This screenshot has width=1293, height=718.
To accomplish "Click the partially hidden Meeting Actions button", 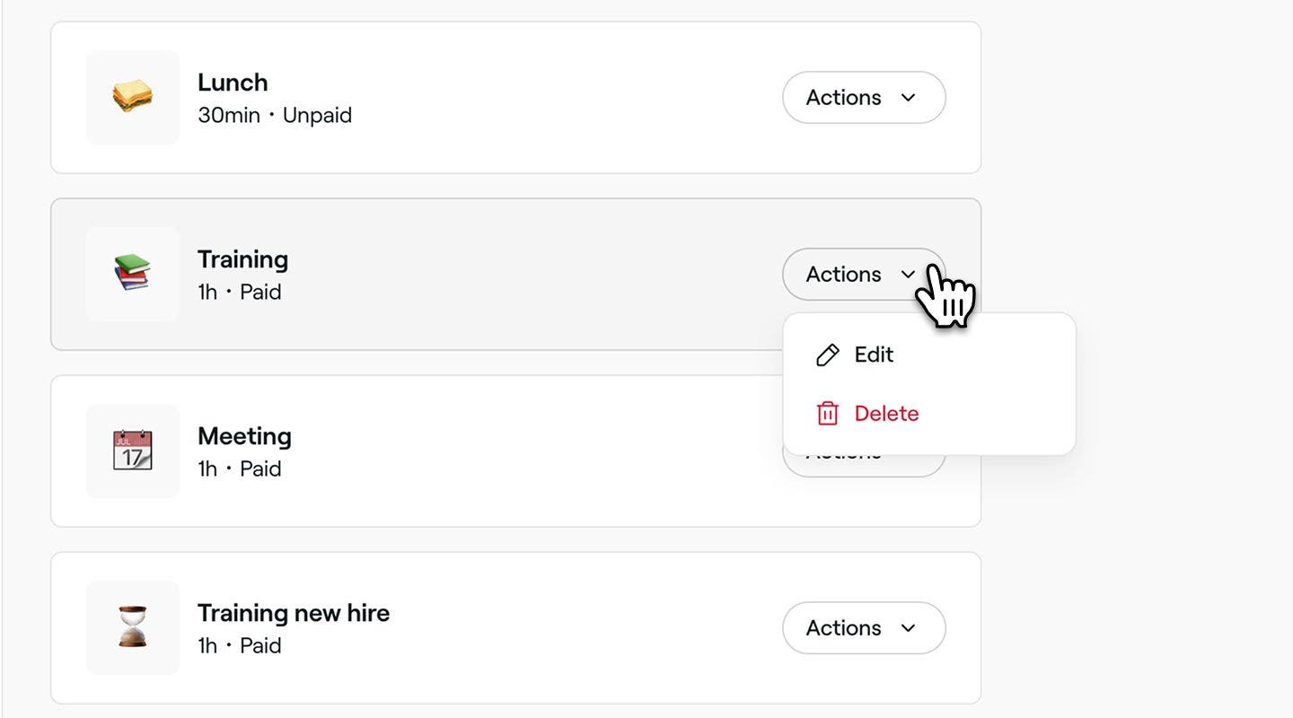I will [864, 466].
